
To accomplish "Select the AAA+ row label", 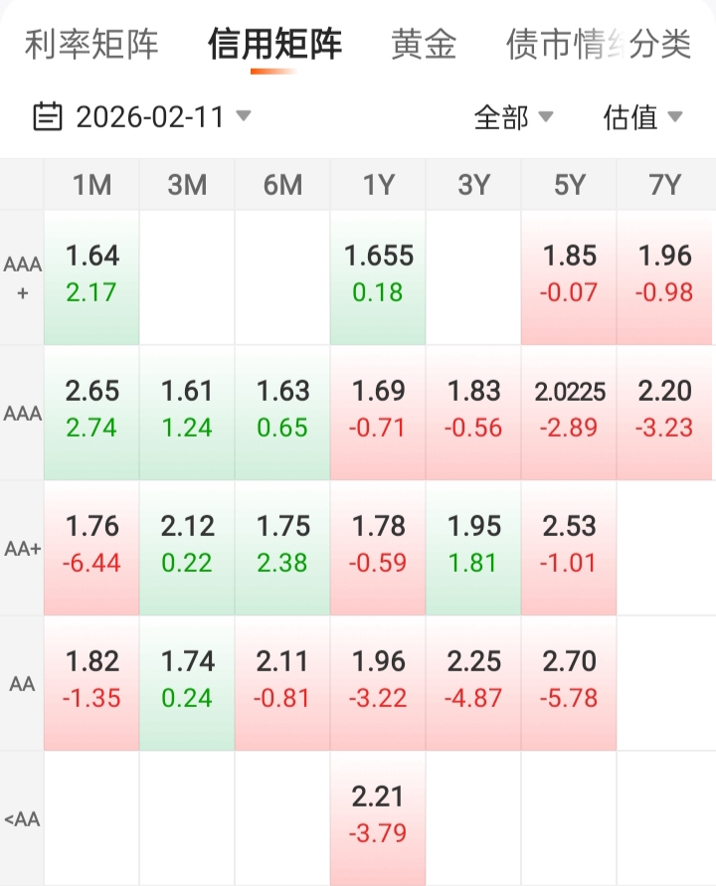I will (22, 277).
